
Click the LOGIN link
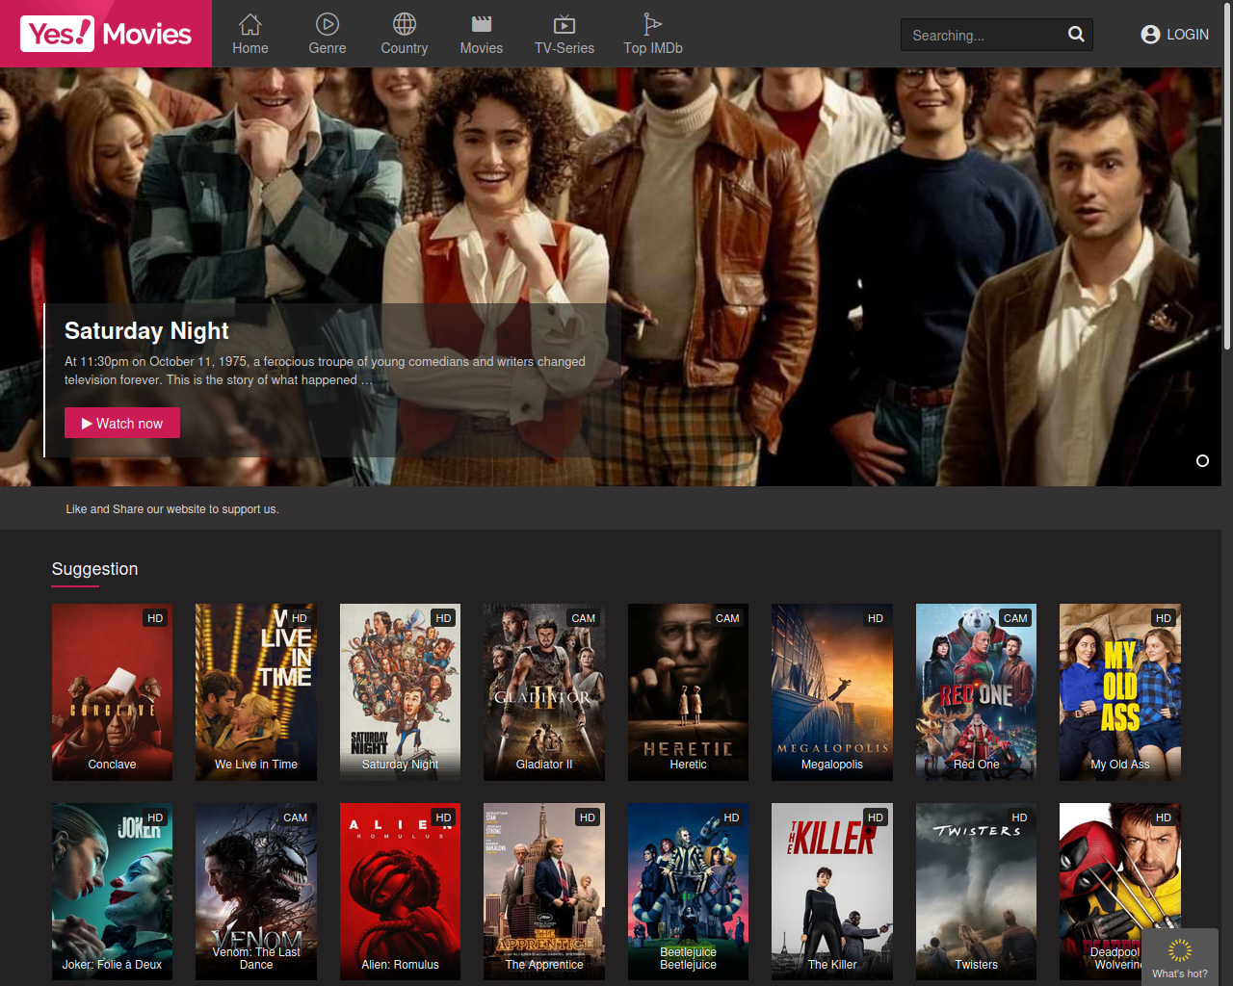(1188, 35)
